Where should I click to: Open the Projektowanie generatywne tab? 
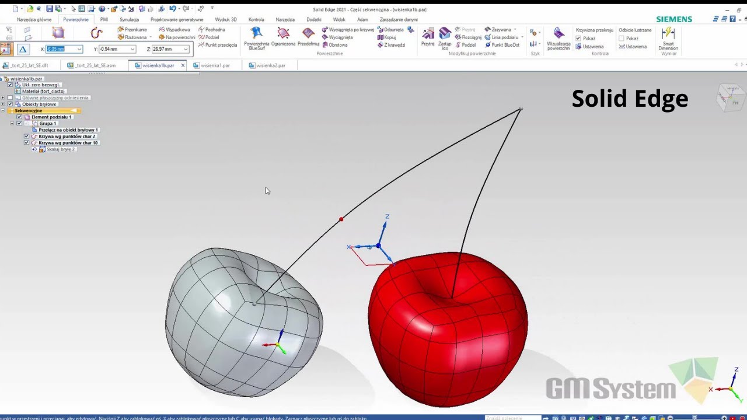point(177,19)
